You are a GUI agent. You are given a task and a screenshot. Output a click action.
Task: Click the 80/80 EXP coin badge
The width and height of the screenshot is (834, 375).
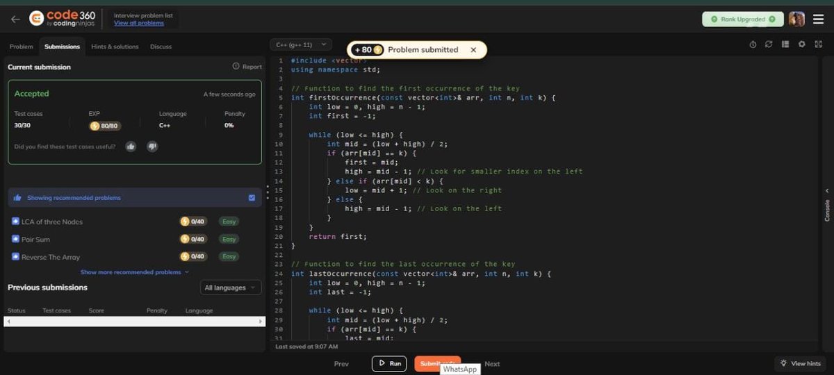(104, 126)
